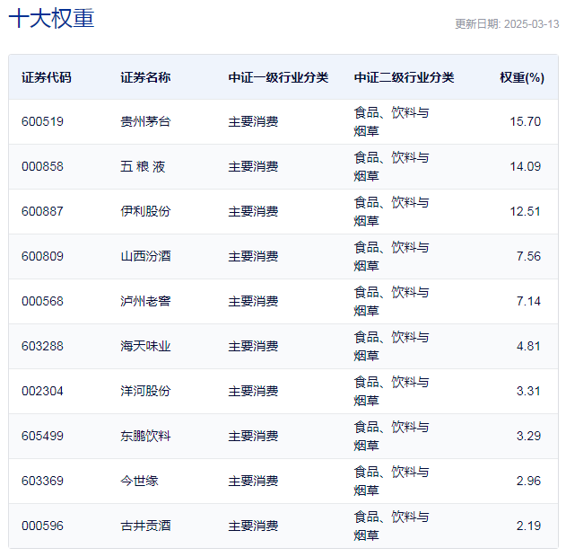
Task: Click 主要消费 in the 000596 row
Action: click(253, 526)
